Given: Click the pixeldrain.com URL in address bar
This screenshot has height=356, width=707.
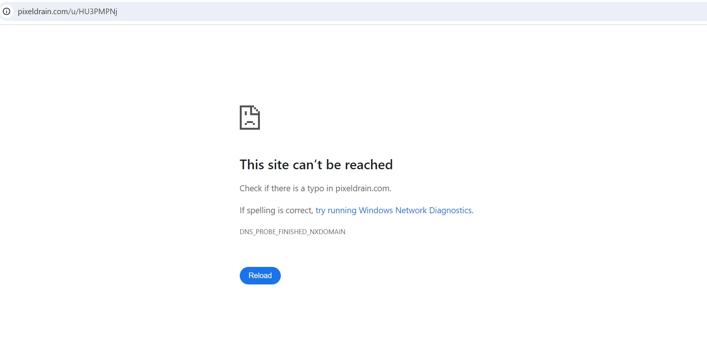Looking at the screenshot, I should pyautogui.click(x=67, y=12).
